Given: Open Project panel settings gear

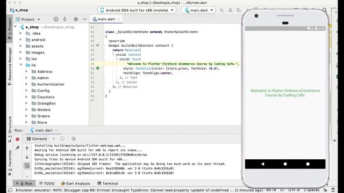Looking at the screenshot, I should pyautogui.click(x=76, y=19).
